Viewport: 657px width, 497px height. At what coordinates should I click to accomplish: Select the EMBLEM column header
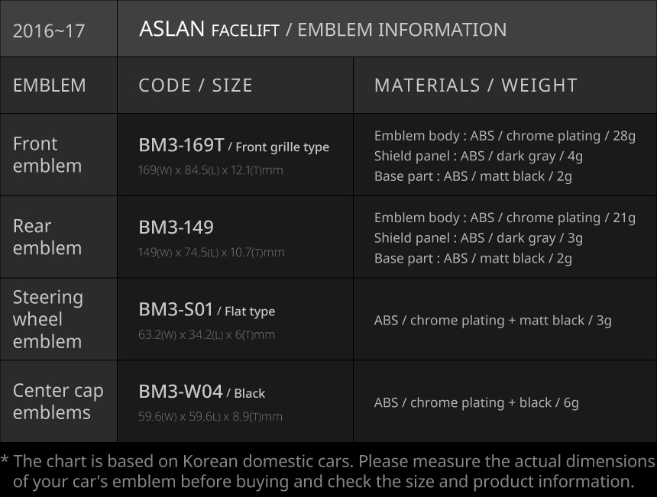pyautogui.click(x=50, y=86)
